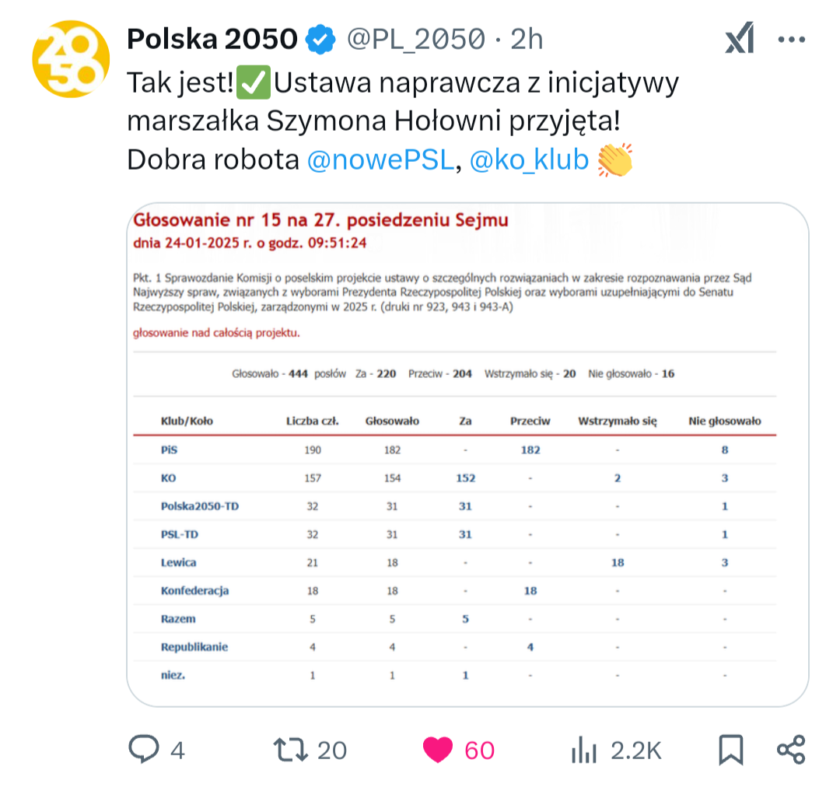The image size is (840, 791).
Task: Open the share icon
Action: point(791,750)
